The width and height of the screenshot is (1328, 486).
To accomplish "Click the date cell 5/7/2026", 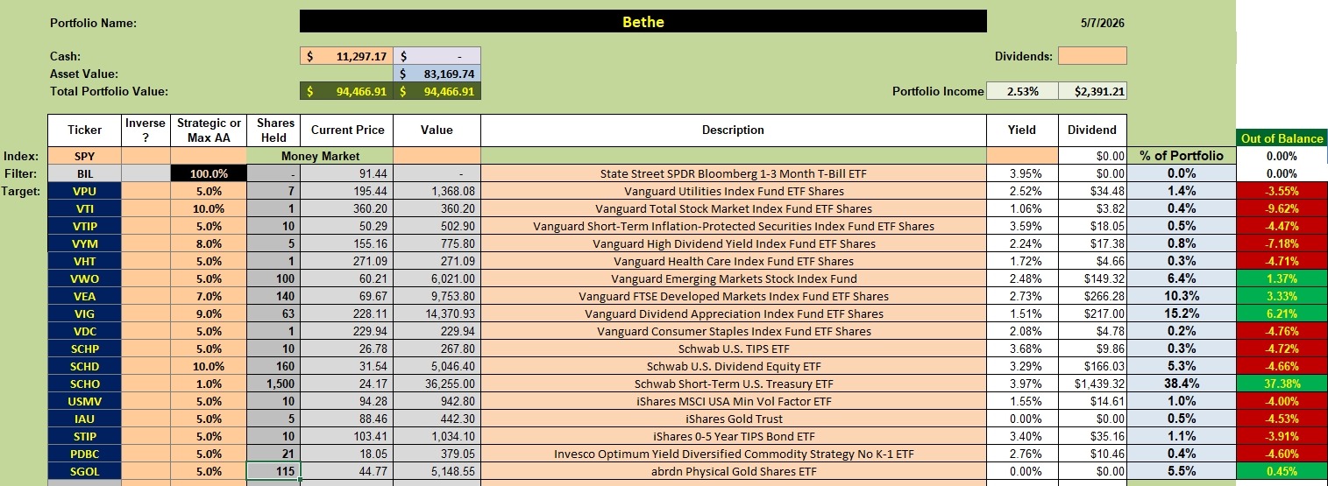I will pos(1100,22).
